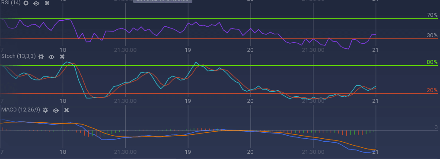The width and height of the screenshot is (440, 159).
Task: Click the RSI 70% level label
Action: pyautogui.click(x=432, y=15)
